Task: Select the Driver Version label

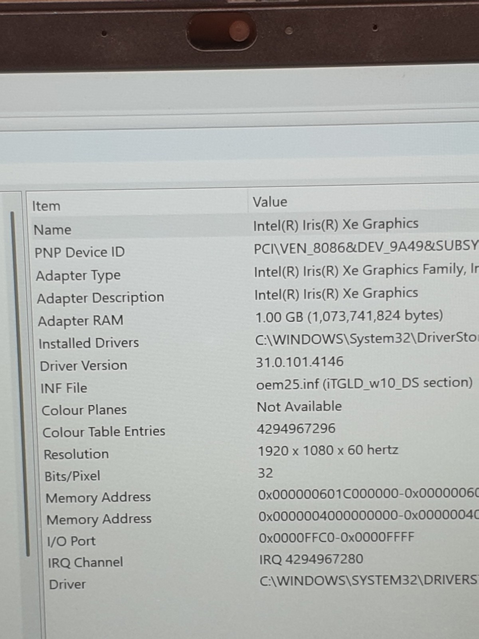Action: tap(83, 366)
